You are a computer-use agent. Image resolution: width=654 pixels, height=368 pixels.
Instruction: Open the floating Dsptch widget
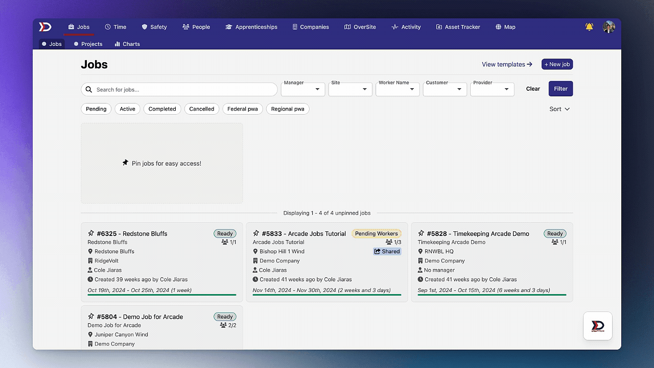pyautogui.click(x=598, y=326)
